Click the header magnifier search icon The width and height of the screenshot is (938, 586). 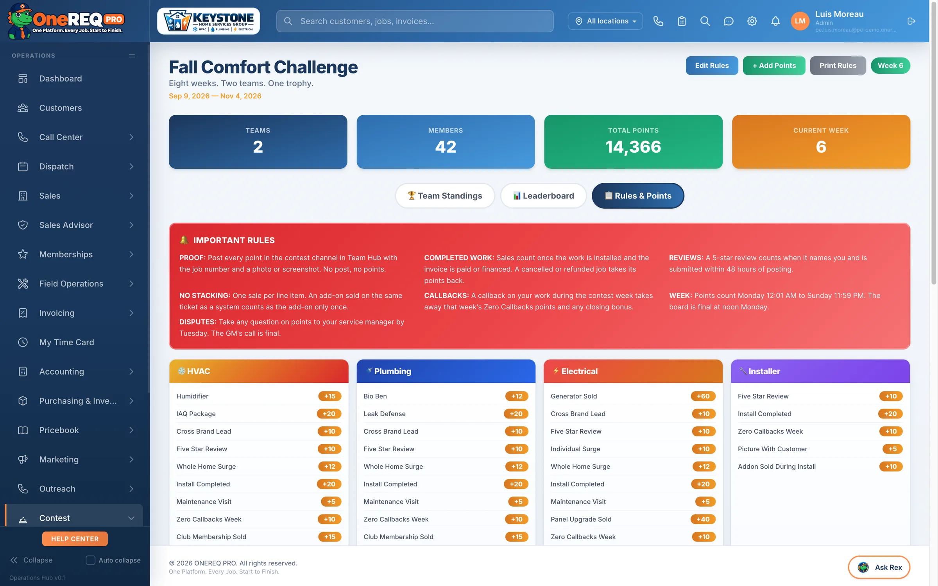[705, 21]
